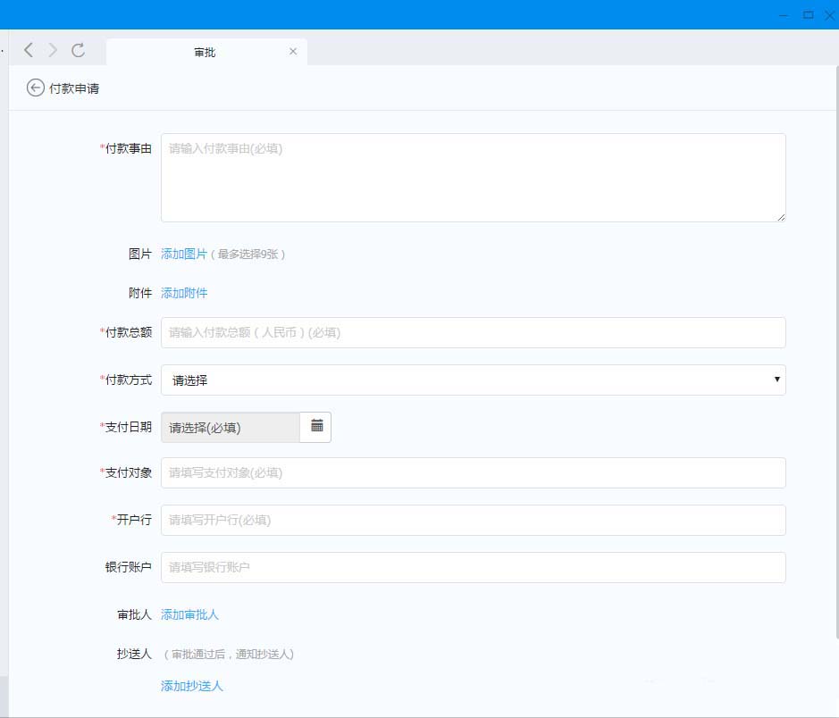839x718 pixels.
Task: Click the 抄送人 label
Action: (x=134, y=654)
